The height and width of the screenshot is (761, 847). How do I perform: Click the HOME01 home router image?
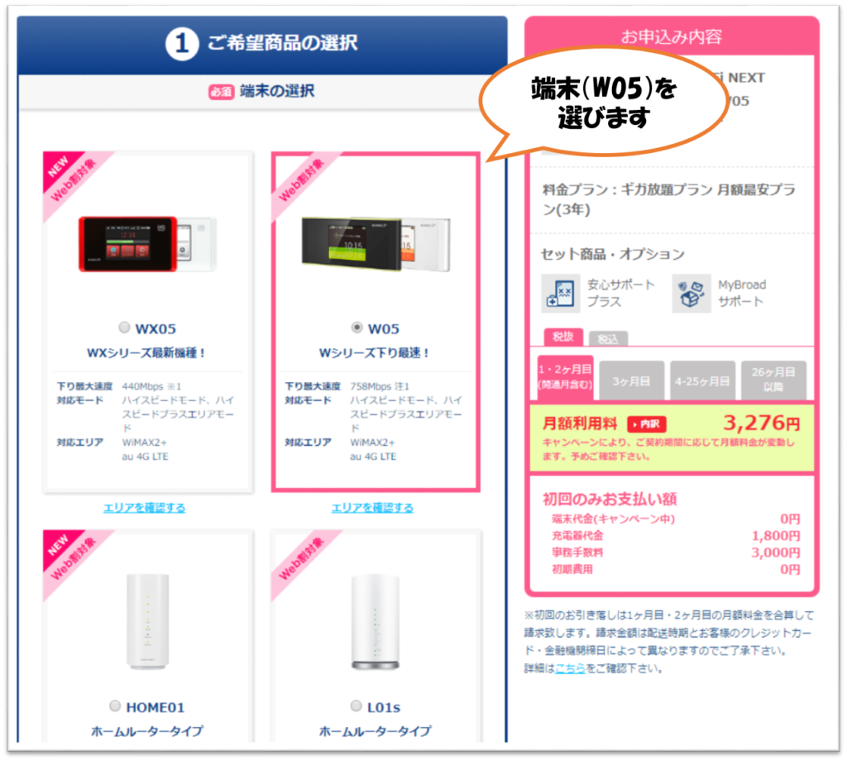tap(147, 622)
